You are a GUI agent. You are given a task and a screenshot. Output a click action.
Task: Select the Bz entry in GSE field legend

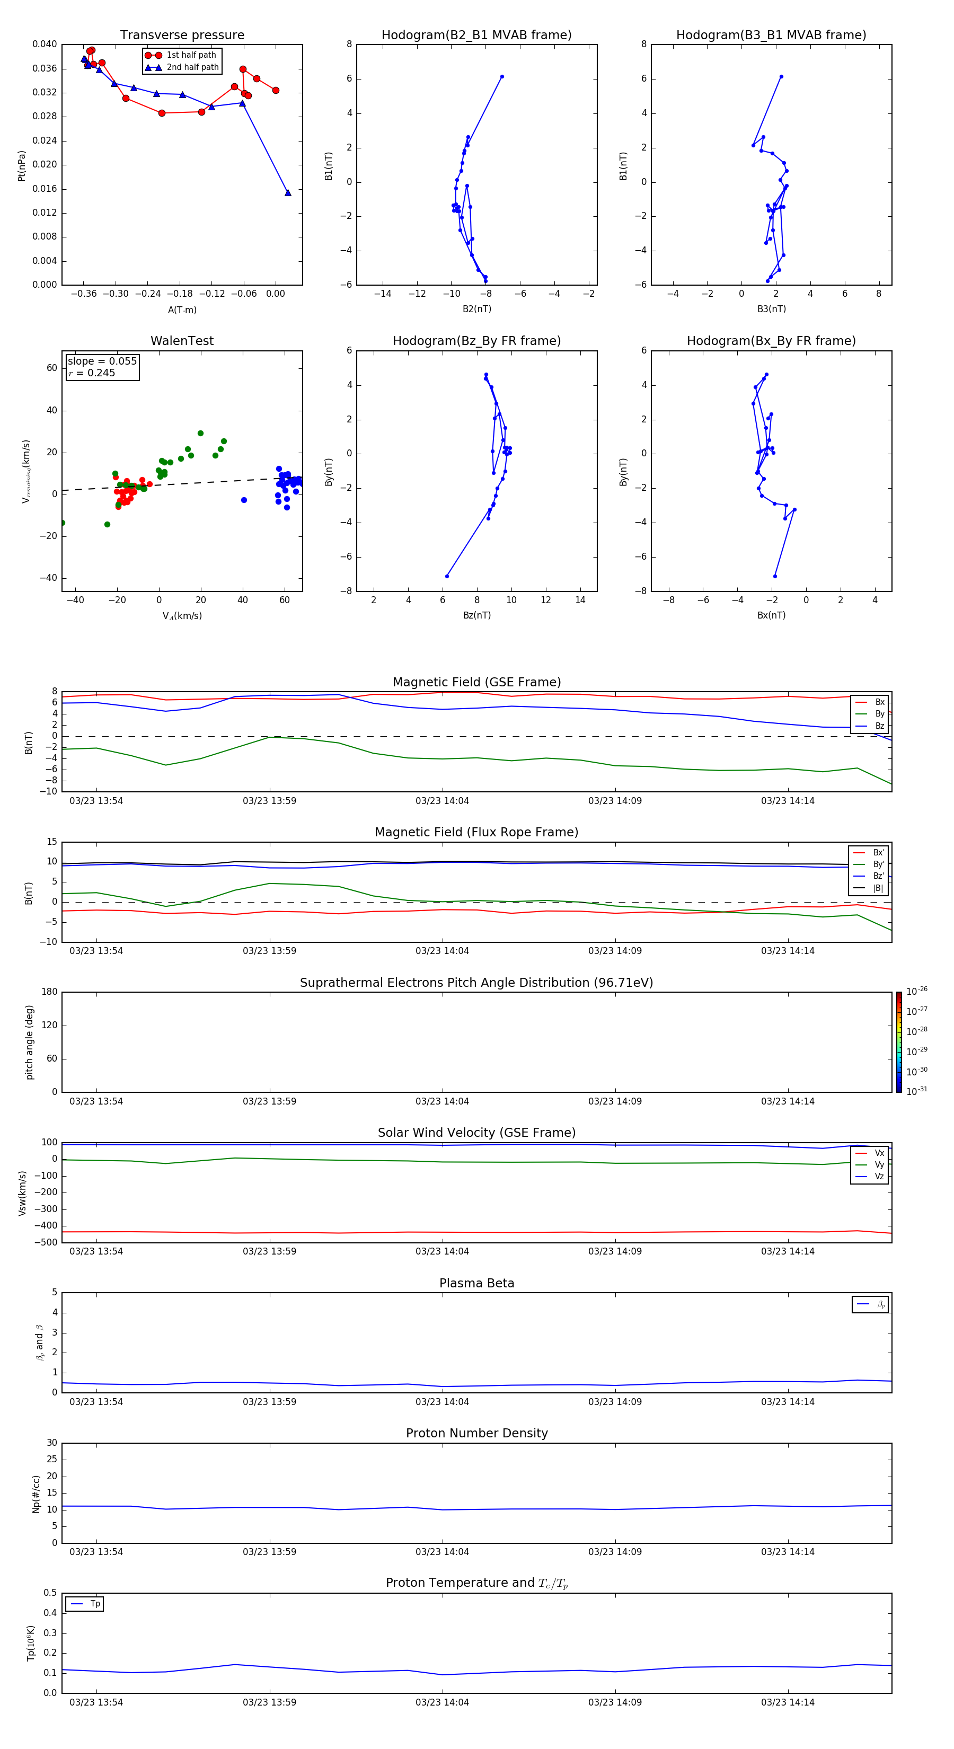pos(870,726)
